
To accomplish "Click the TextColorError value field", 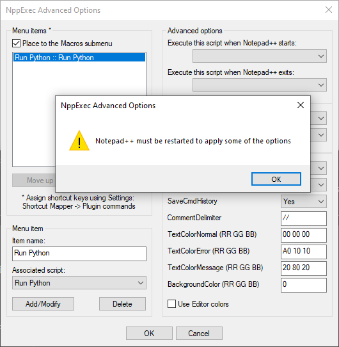I will (304, 252).
